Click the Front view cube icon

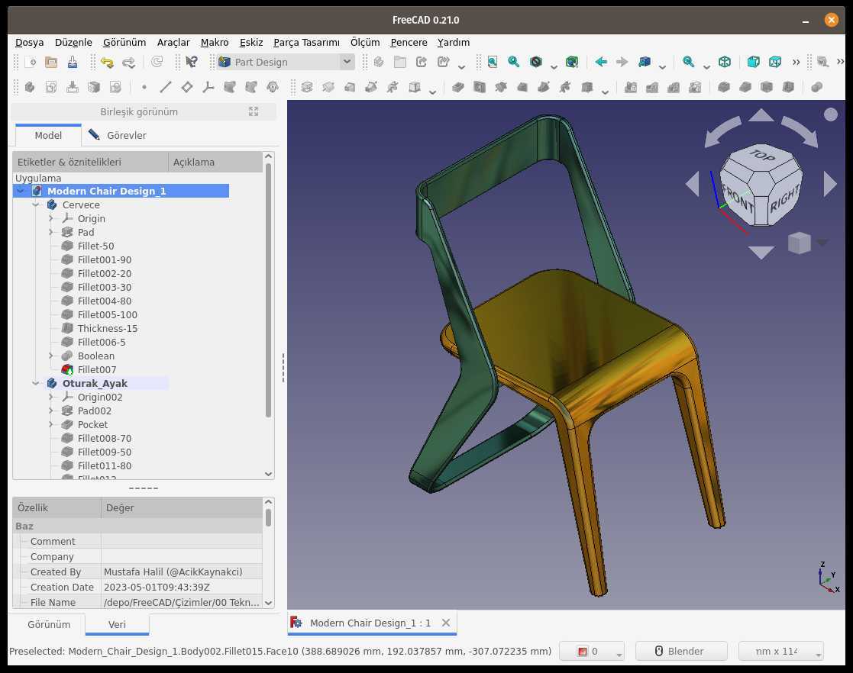[x=754, y=62]
